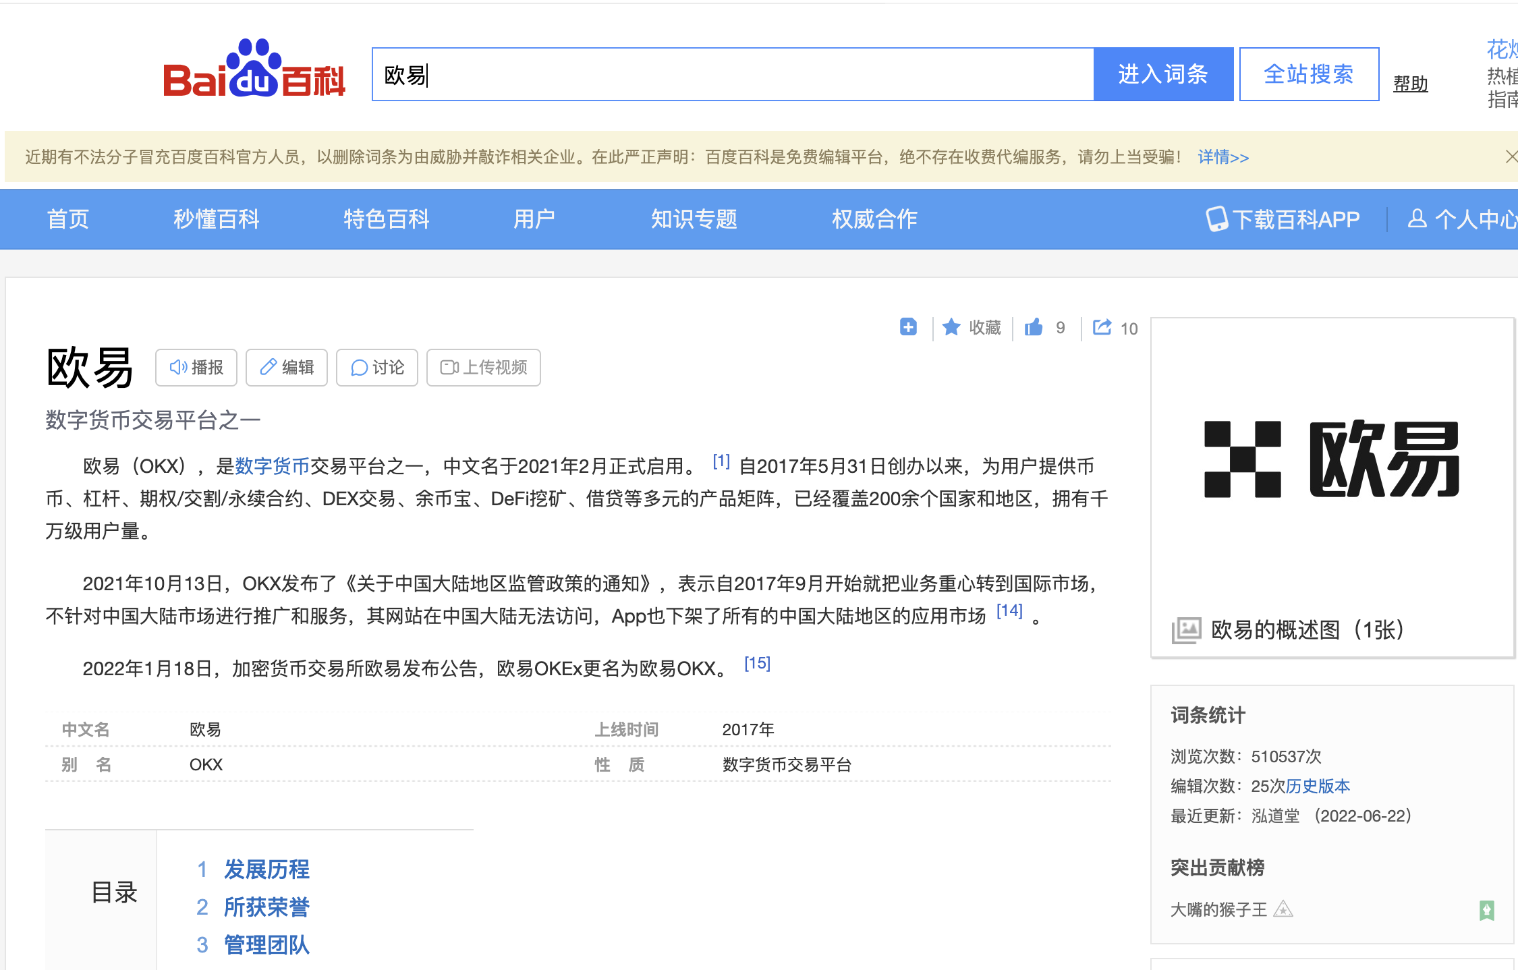Screen dimensions: 1518x970
Task: Click the 播报 speaker button
Action: 196,368
